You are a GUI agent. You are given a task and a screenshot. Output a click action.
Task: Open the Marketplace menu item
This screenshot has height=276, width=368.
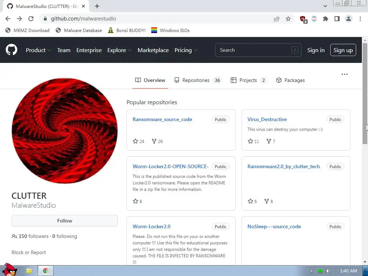[153, 50]
